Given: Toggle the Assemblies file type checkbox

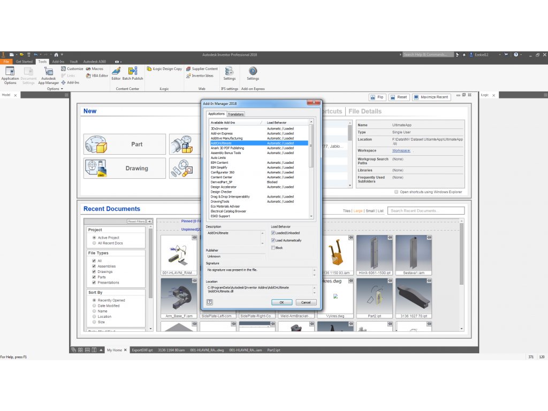Looking at the screenshot, I should (x=94, y=267).
